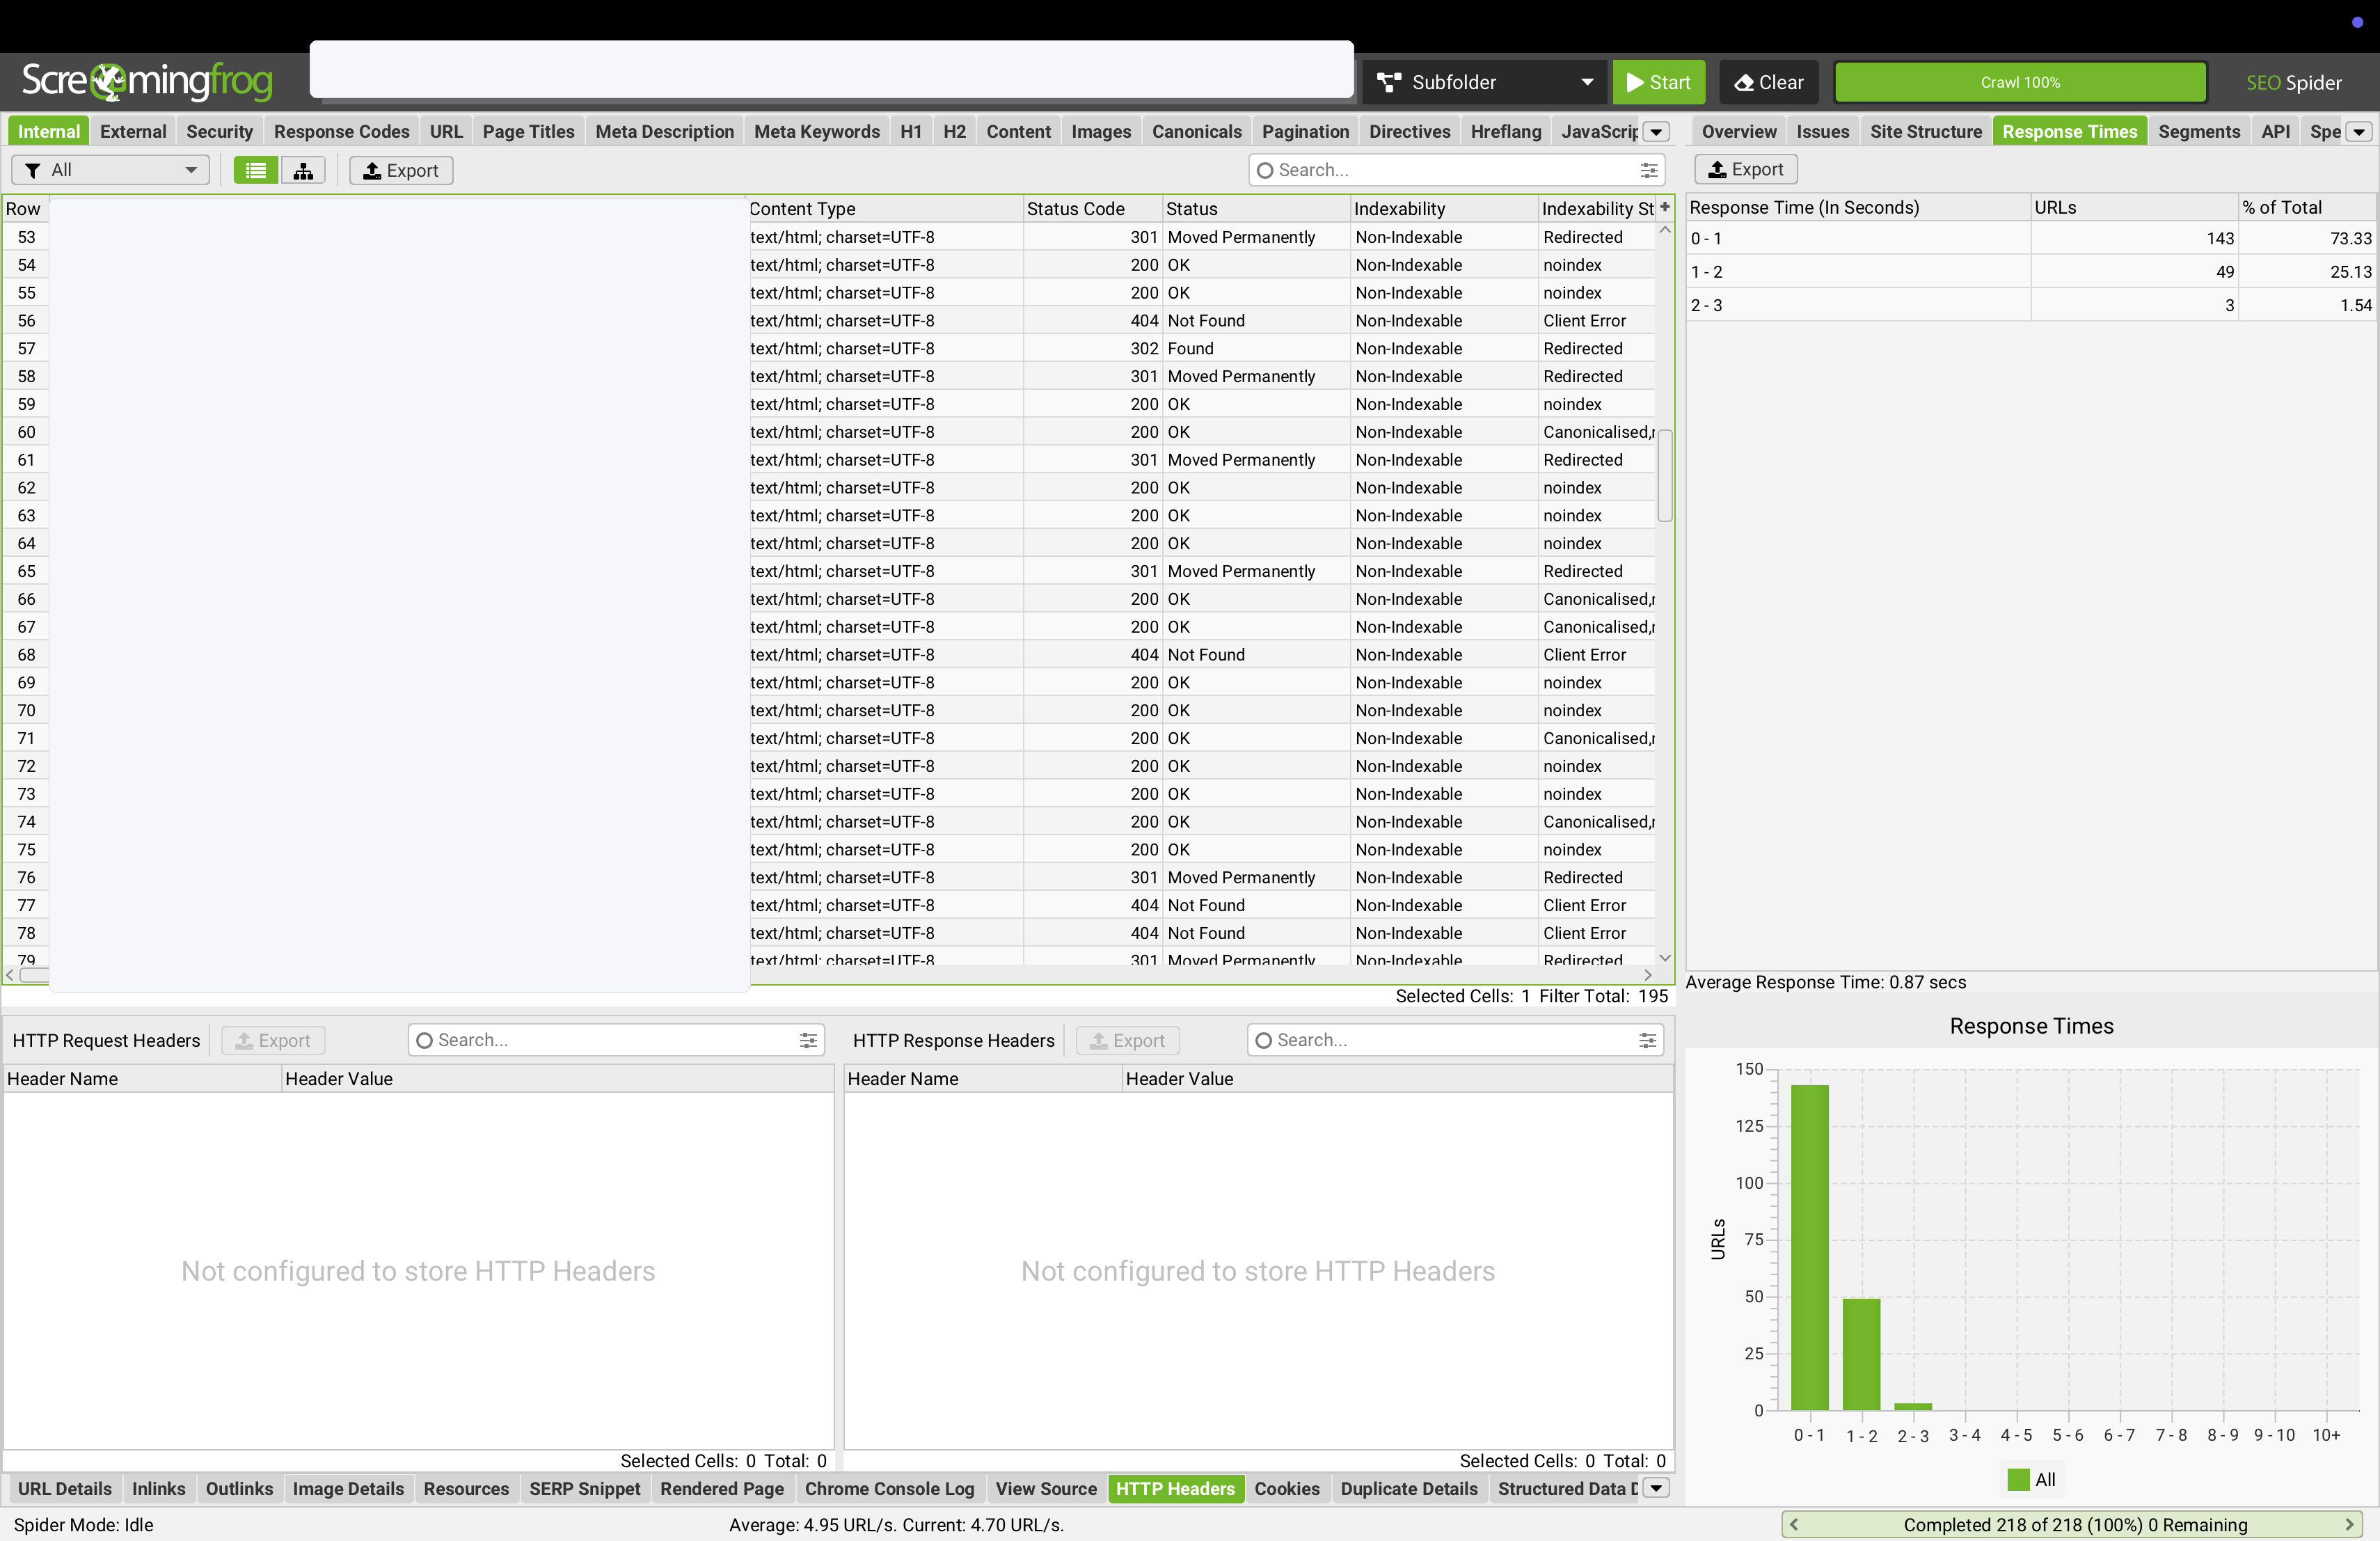Switch to Meta Description tab
Screen dimensions: 2380x1541
664,131
